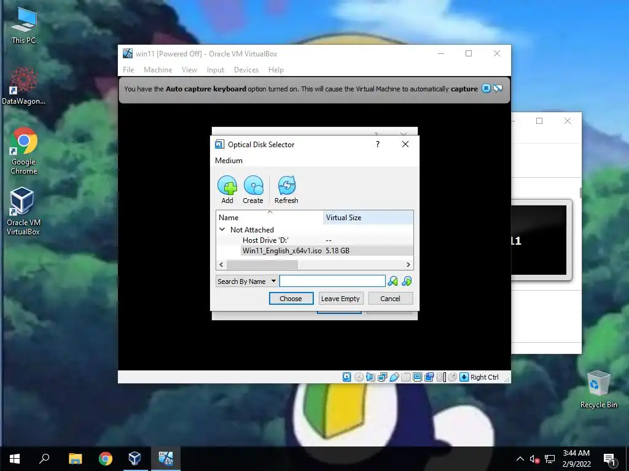
Task: Click the display indicator in status bar
Action: (x=417, y=377)
